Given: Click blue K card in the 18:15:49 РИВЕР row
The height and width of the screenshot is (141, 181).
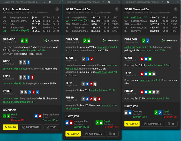Looking at the screenshot, I should click(37, 92).
